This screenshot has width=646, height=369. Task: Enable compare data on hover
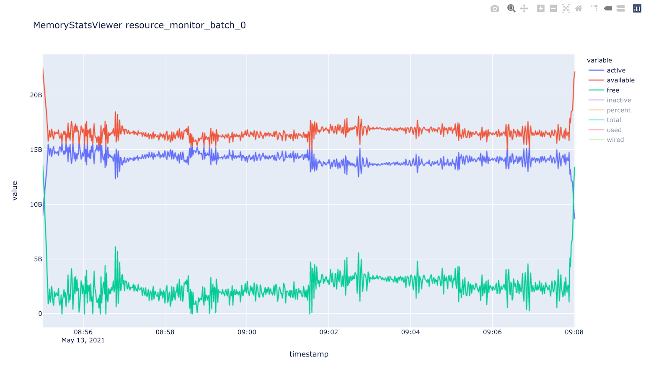[x=620, y=8]
